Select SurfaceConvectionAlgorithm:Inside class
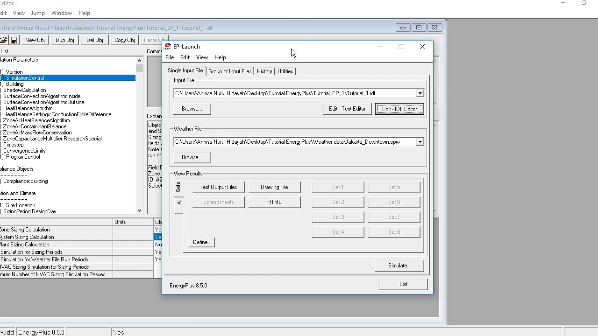 tap(42, 96)
